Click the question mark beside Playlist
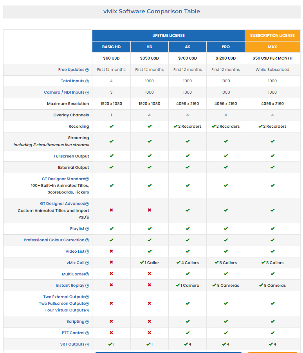 point(87,229)
